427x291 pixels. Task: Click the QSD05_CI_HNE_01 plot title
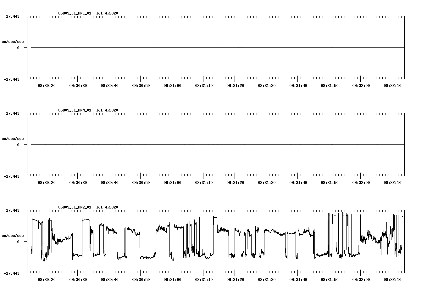pyautogui.click(x=88, y=13)
